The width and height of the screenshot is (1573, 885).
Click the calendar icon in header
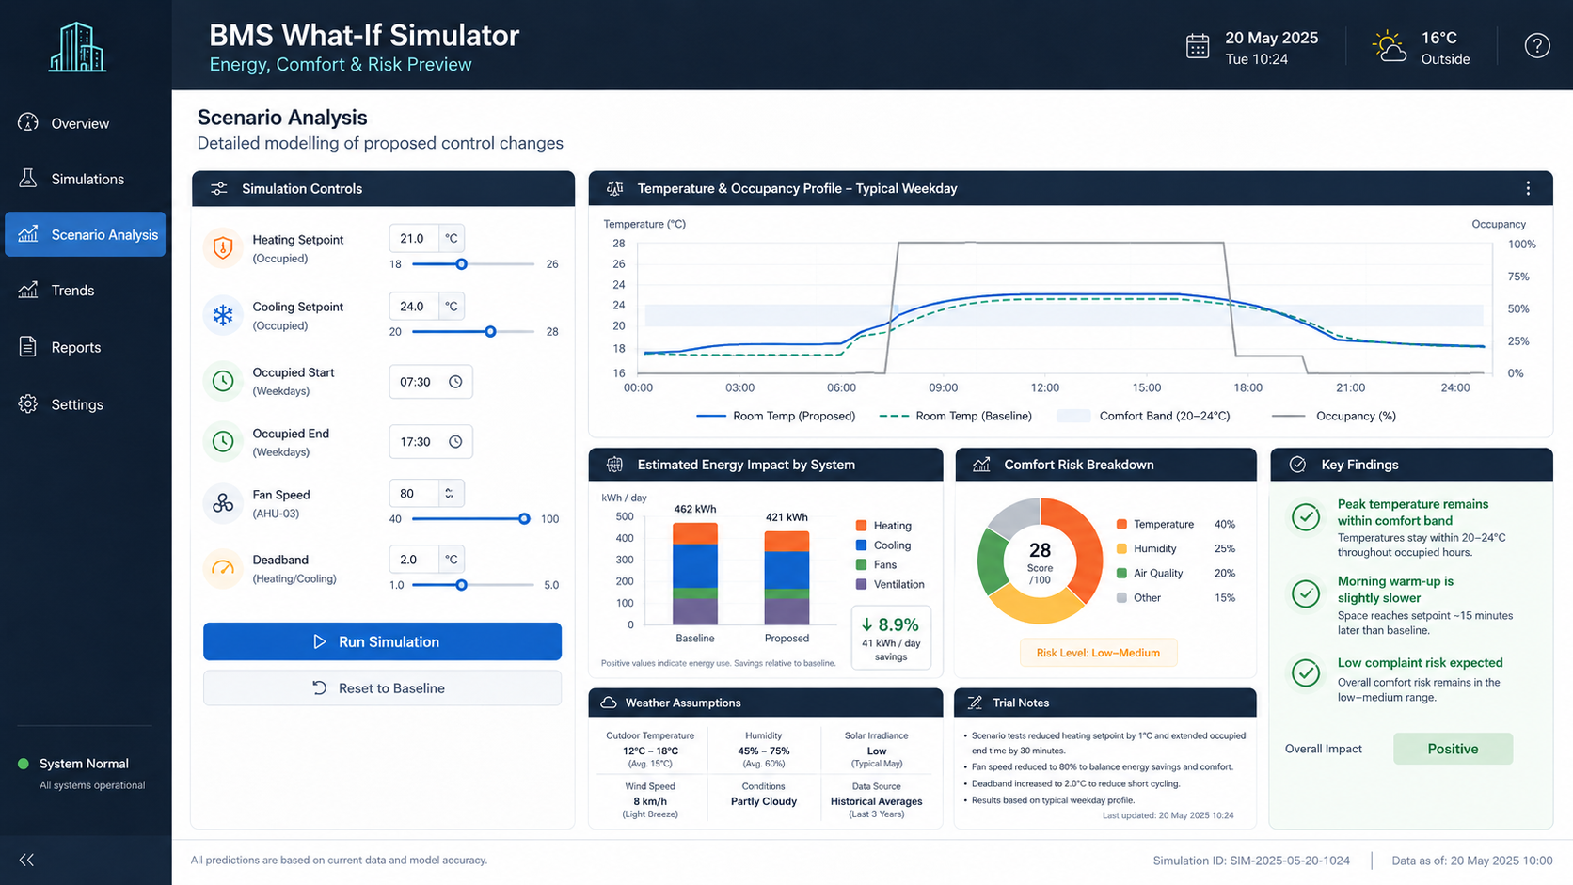1198,46
